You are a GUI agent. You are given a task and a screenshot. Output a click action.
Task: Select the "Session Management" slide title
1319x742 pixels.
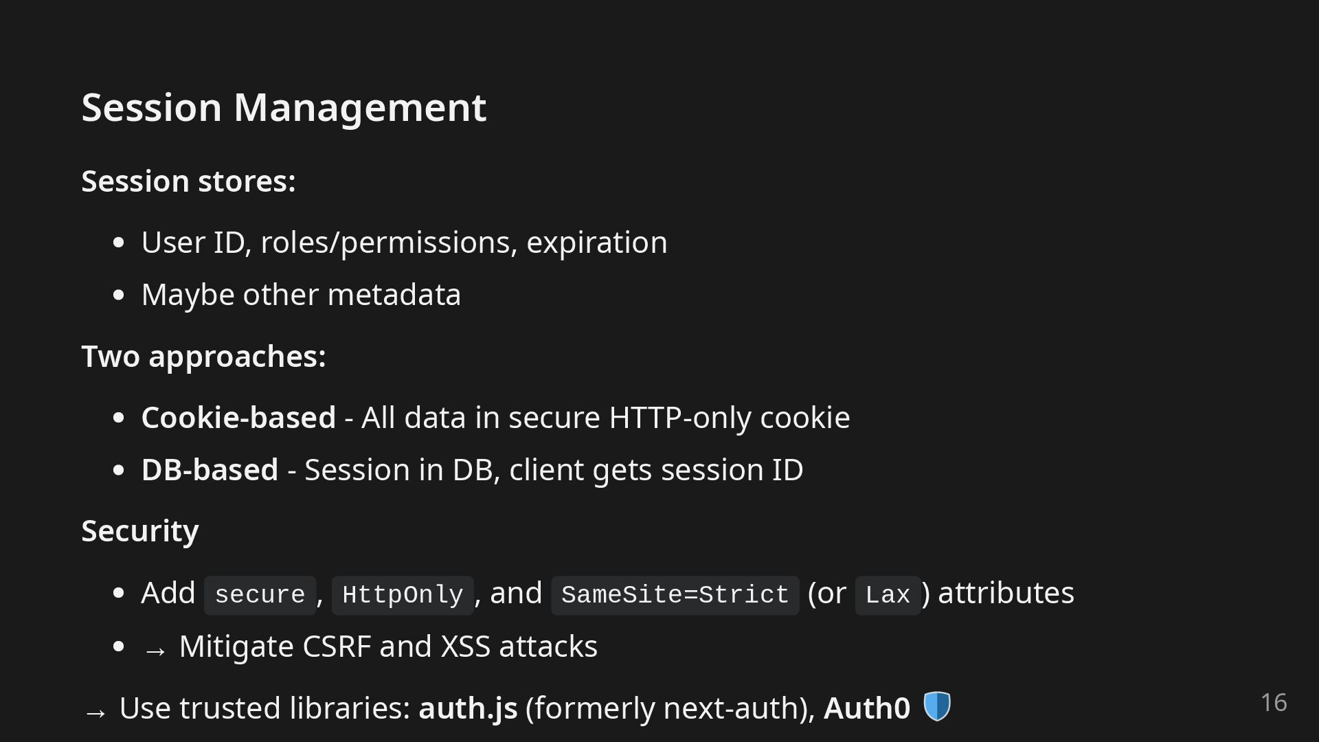284,107
